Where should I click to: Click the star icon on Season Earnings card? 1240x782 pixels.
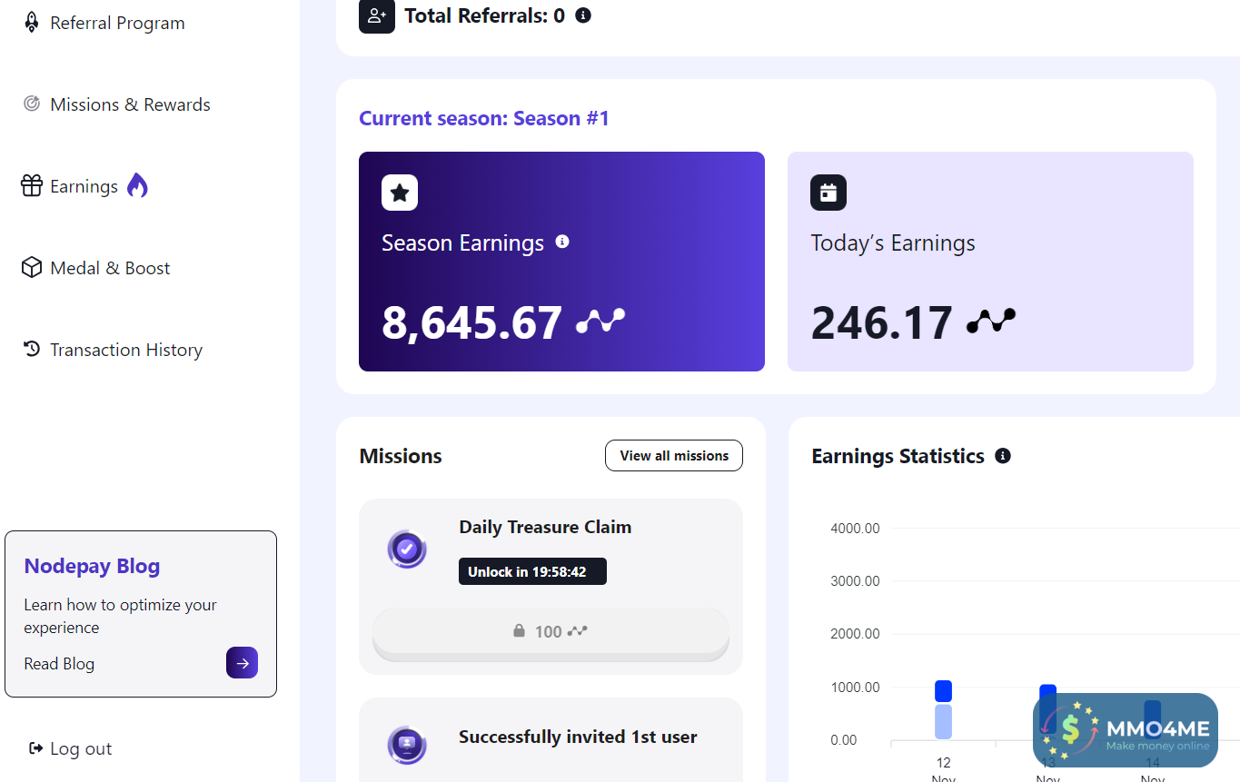point(400,193)
